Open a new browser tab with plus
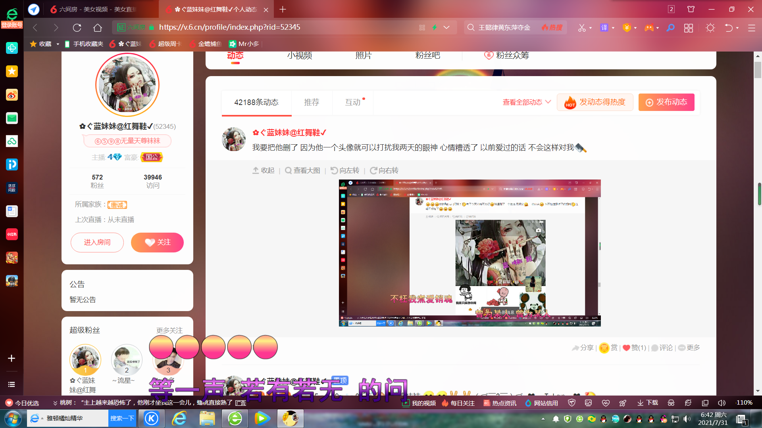Viewport: 762px width, 428px height. point(283,9)
